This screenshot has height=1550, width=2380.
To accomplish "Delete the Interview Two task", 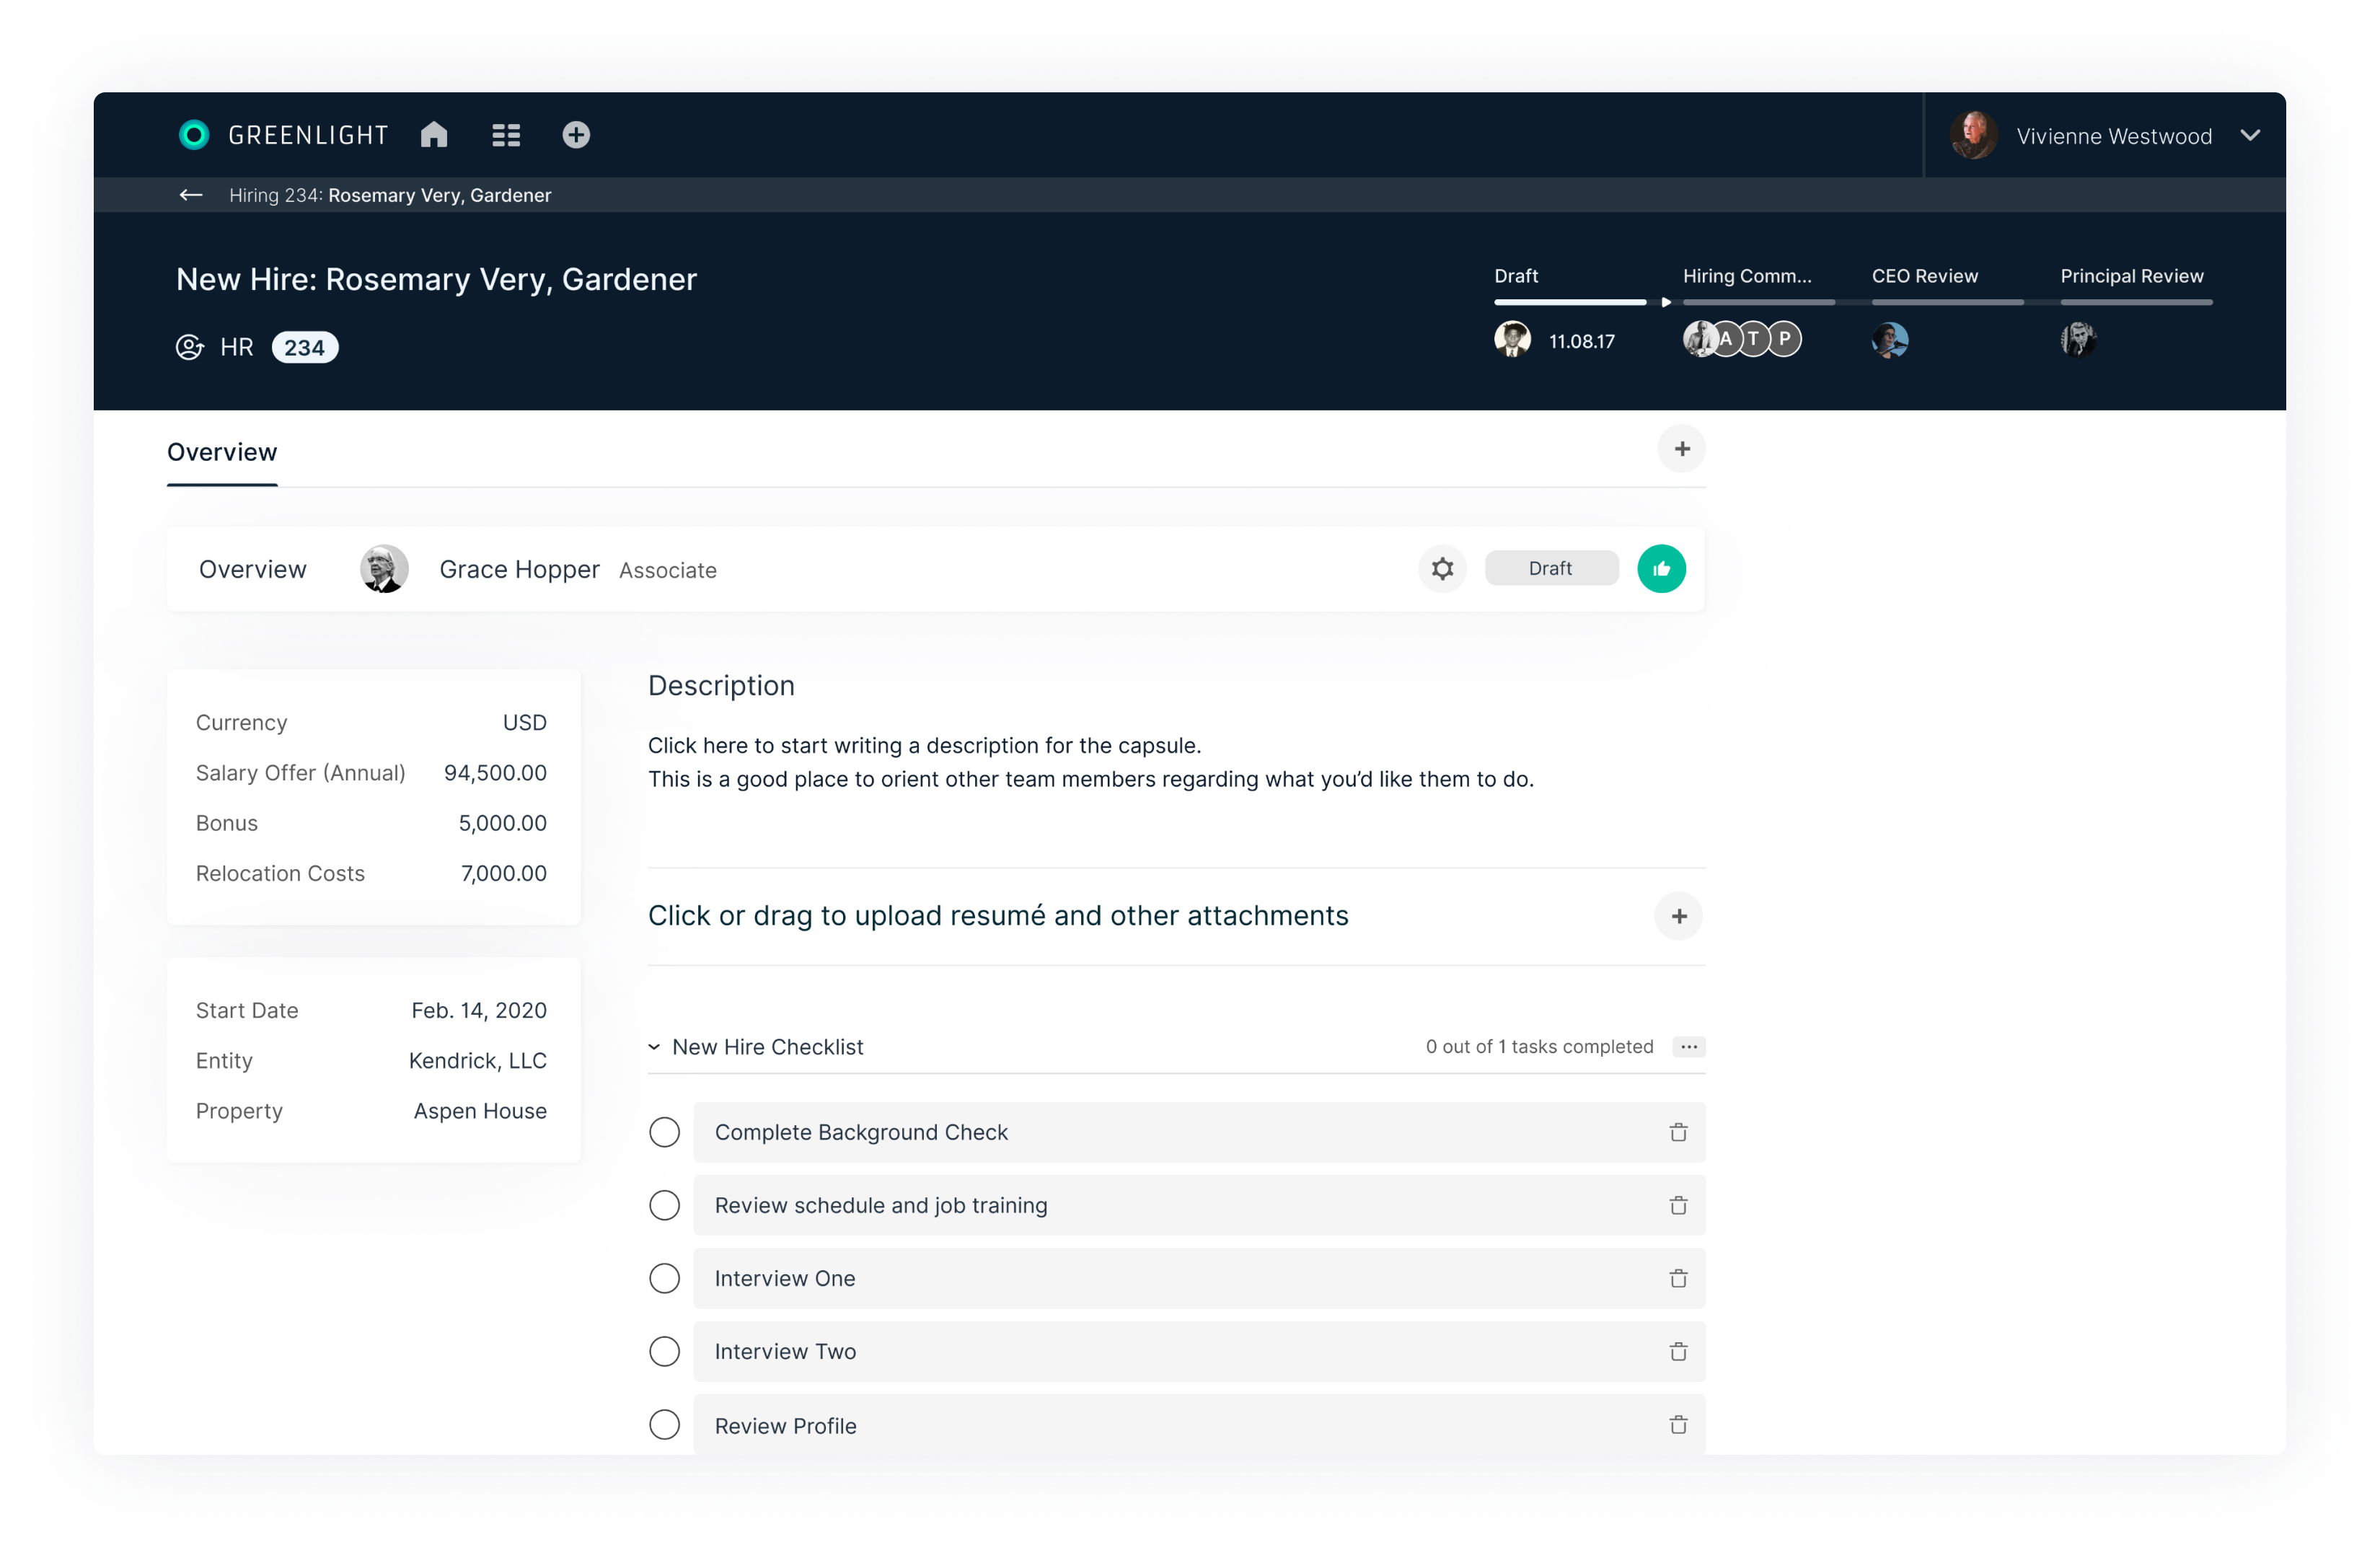I will (x=1678, y=1351).
